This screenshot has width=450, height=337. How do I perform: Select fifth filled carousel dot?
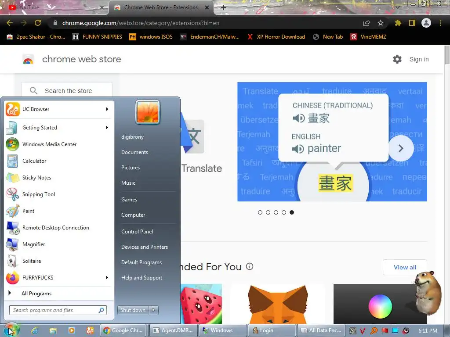tap(292, 212)
